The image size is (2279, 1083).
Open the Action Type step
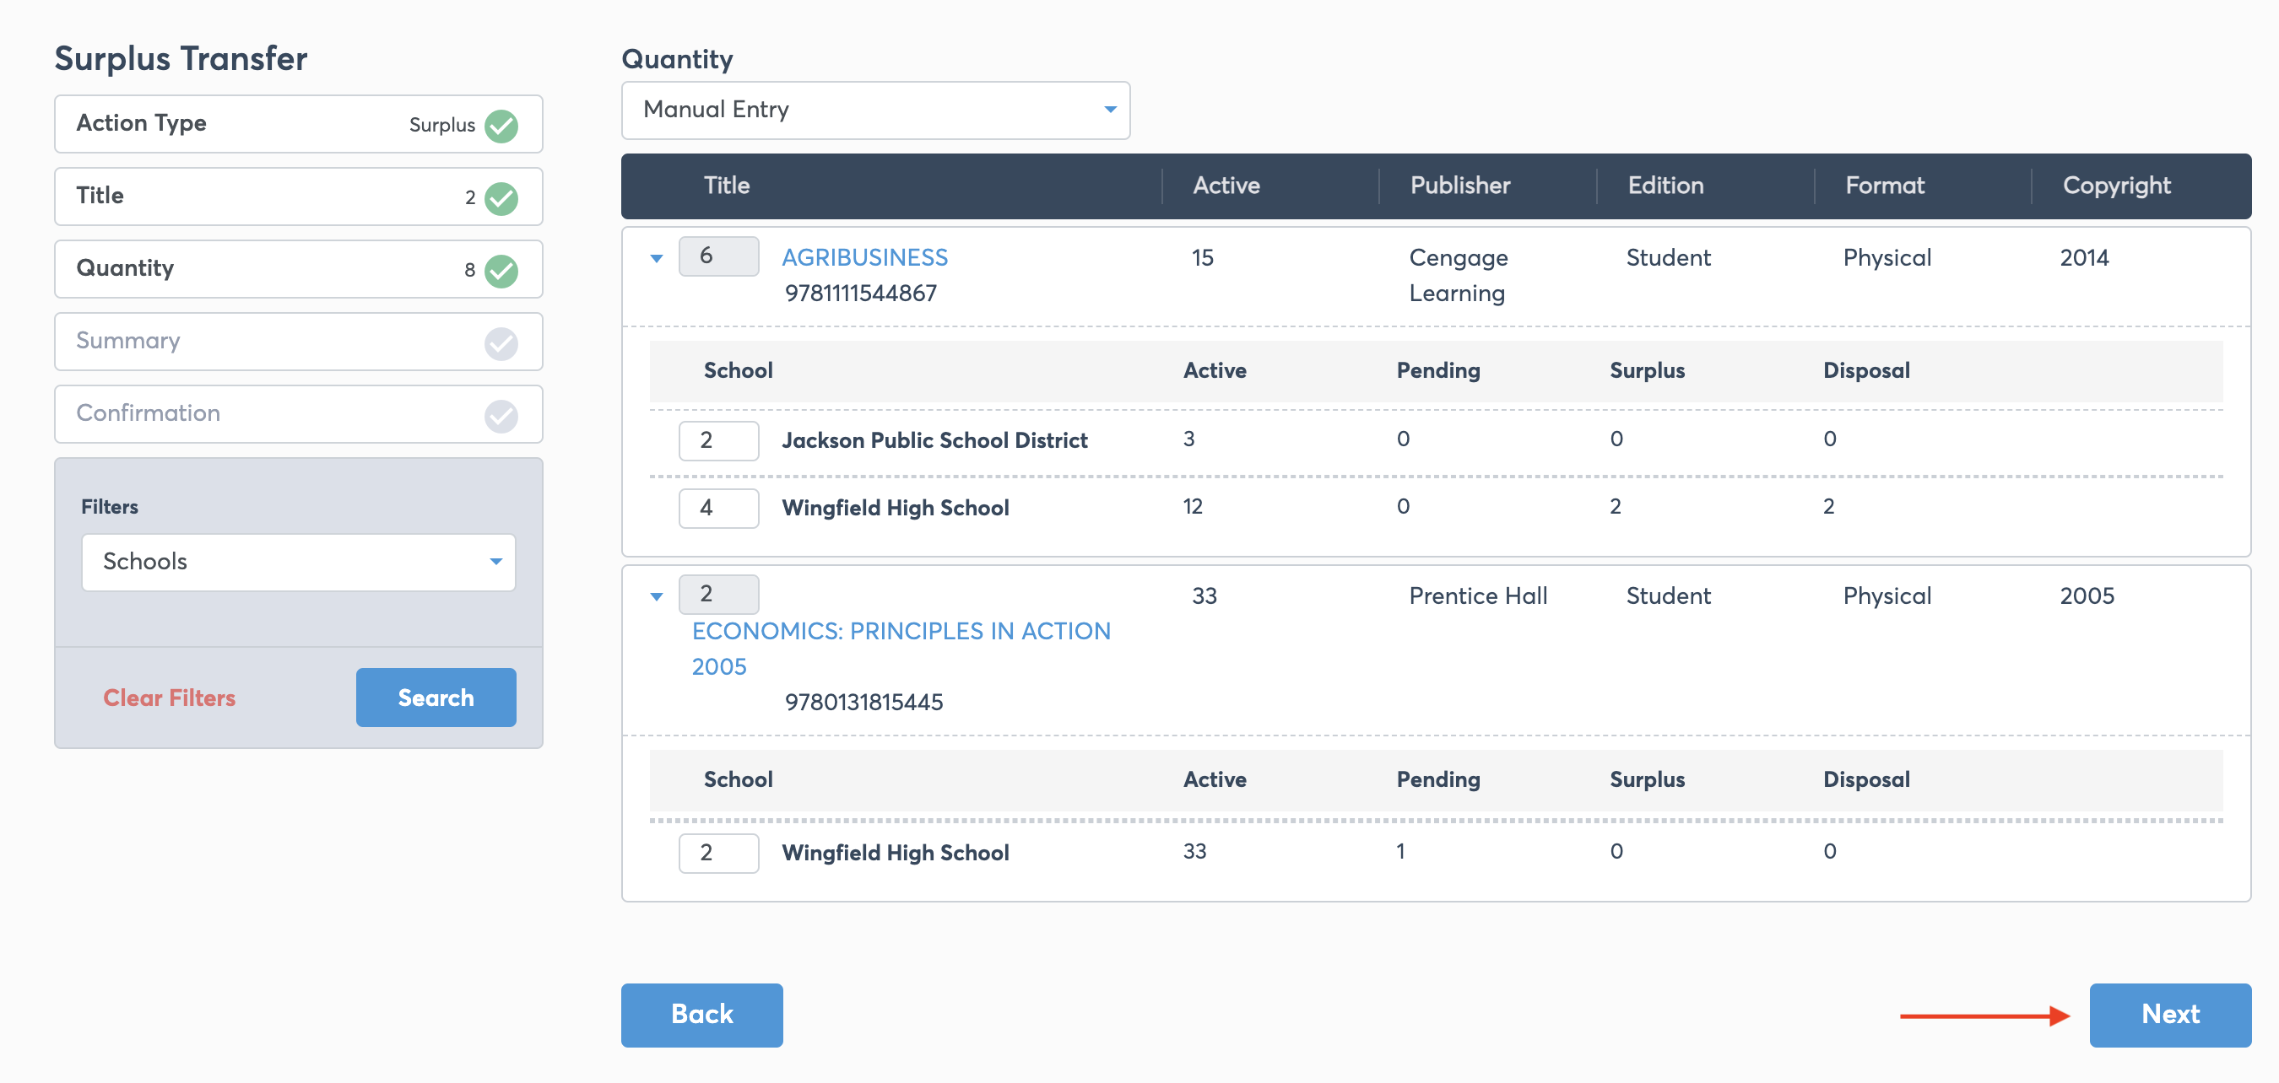pos(265,124)
